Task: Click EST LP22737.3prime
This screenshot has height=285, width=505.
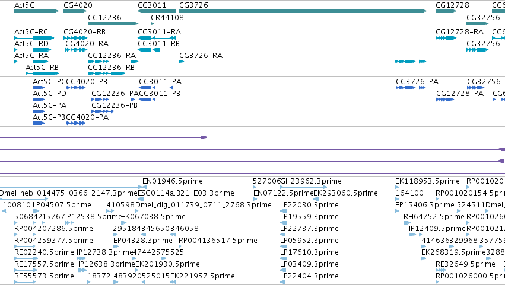Action: (x=309, y=229)
